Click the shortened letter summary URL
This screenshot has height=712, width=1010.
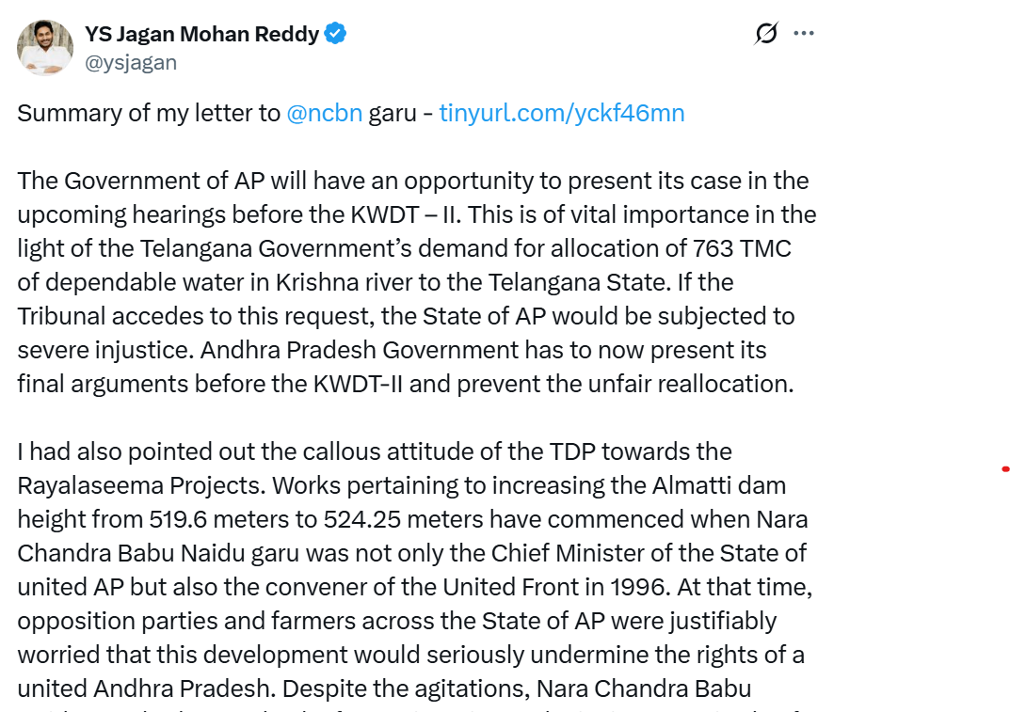[x=562, y=112]
